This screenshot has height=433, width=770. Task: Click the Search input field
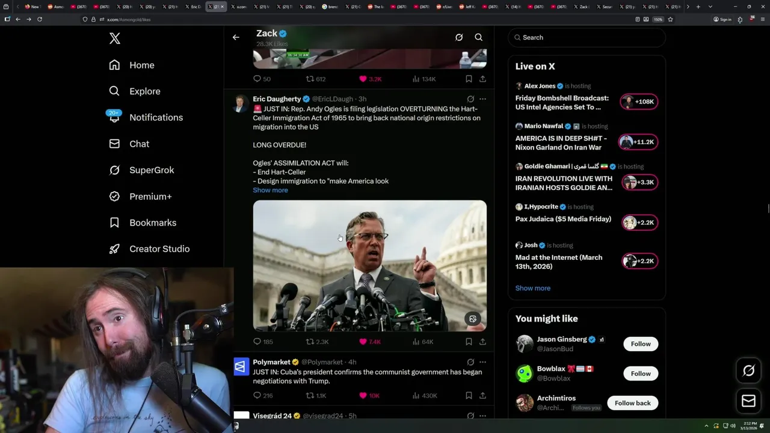point(587,37)
